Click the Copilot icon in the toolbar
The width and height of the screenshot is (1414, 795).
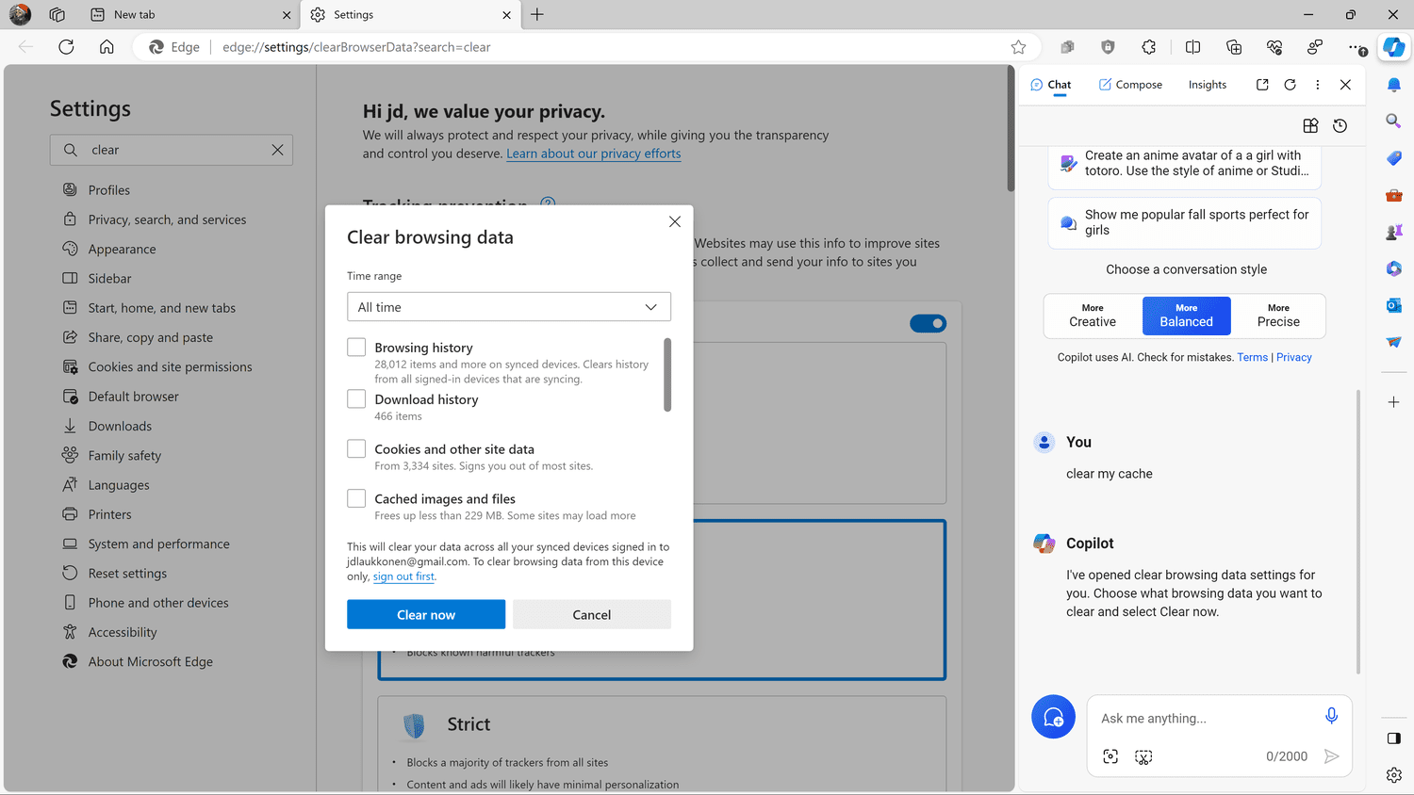[1393, 47]
